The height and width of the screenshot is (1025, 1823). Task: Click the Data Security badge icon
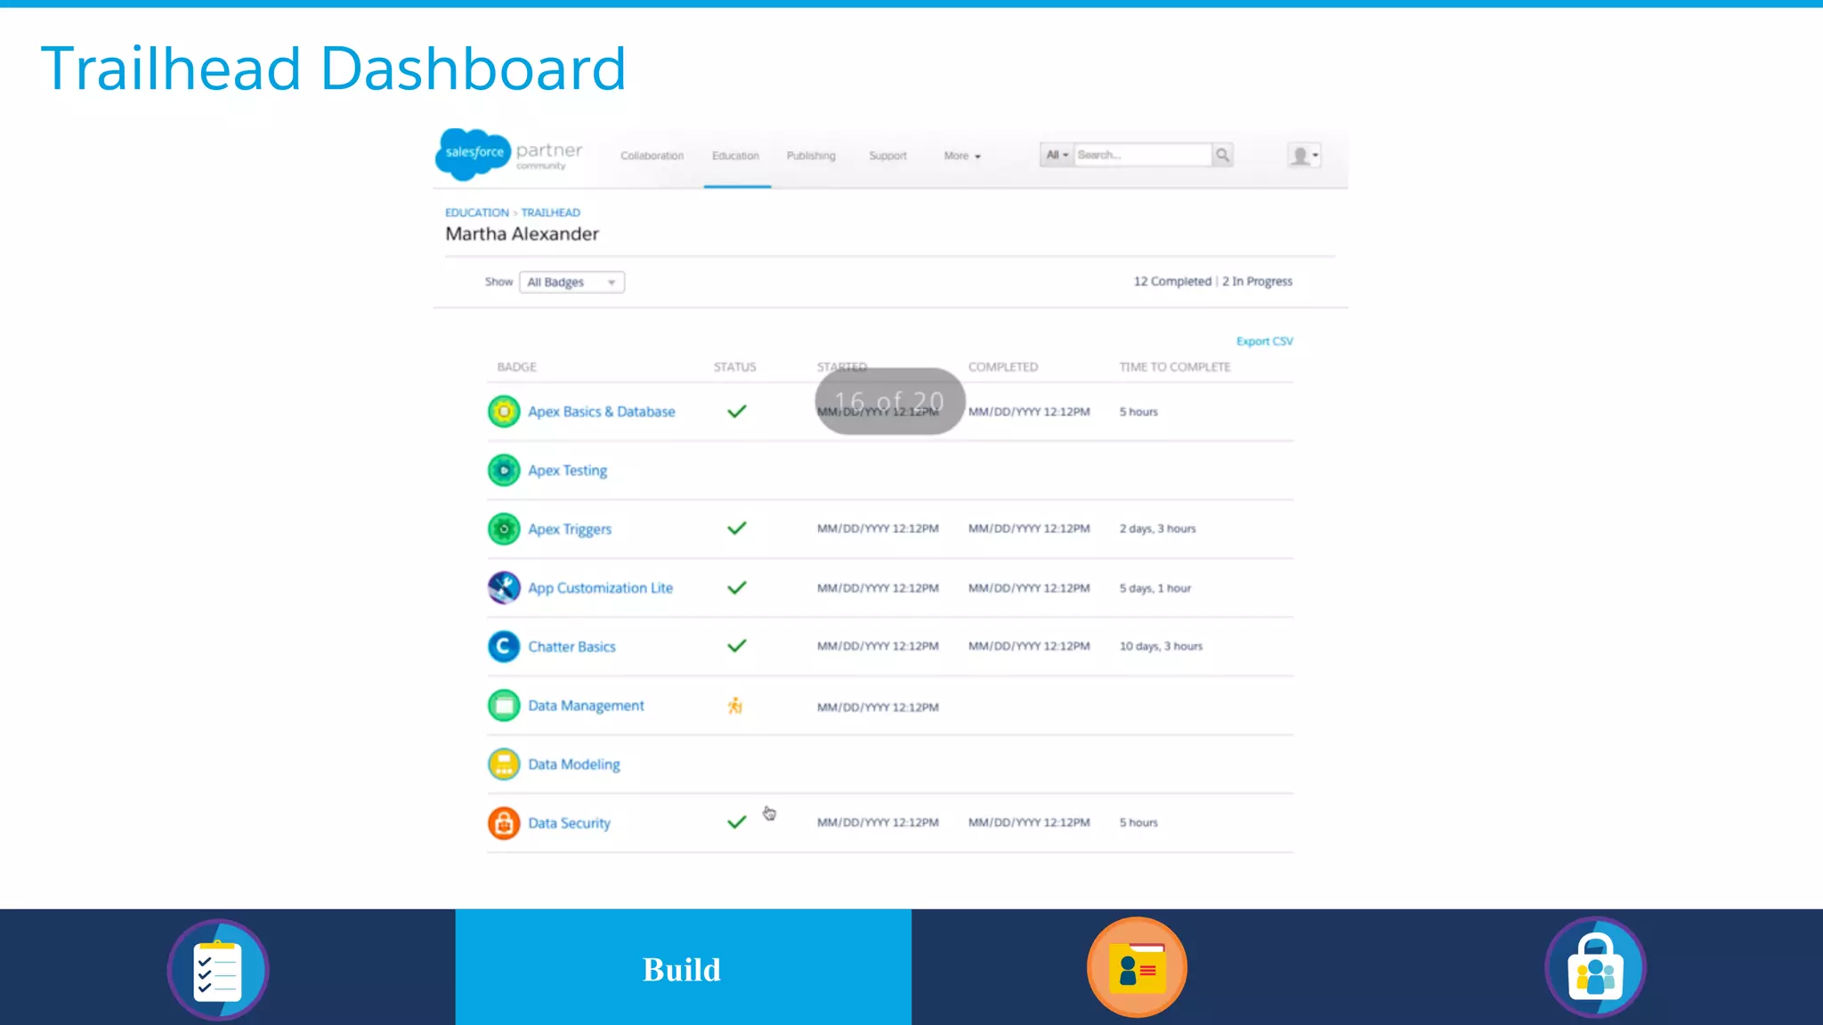[504, 823]
